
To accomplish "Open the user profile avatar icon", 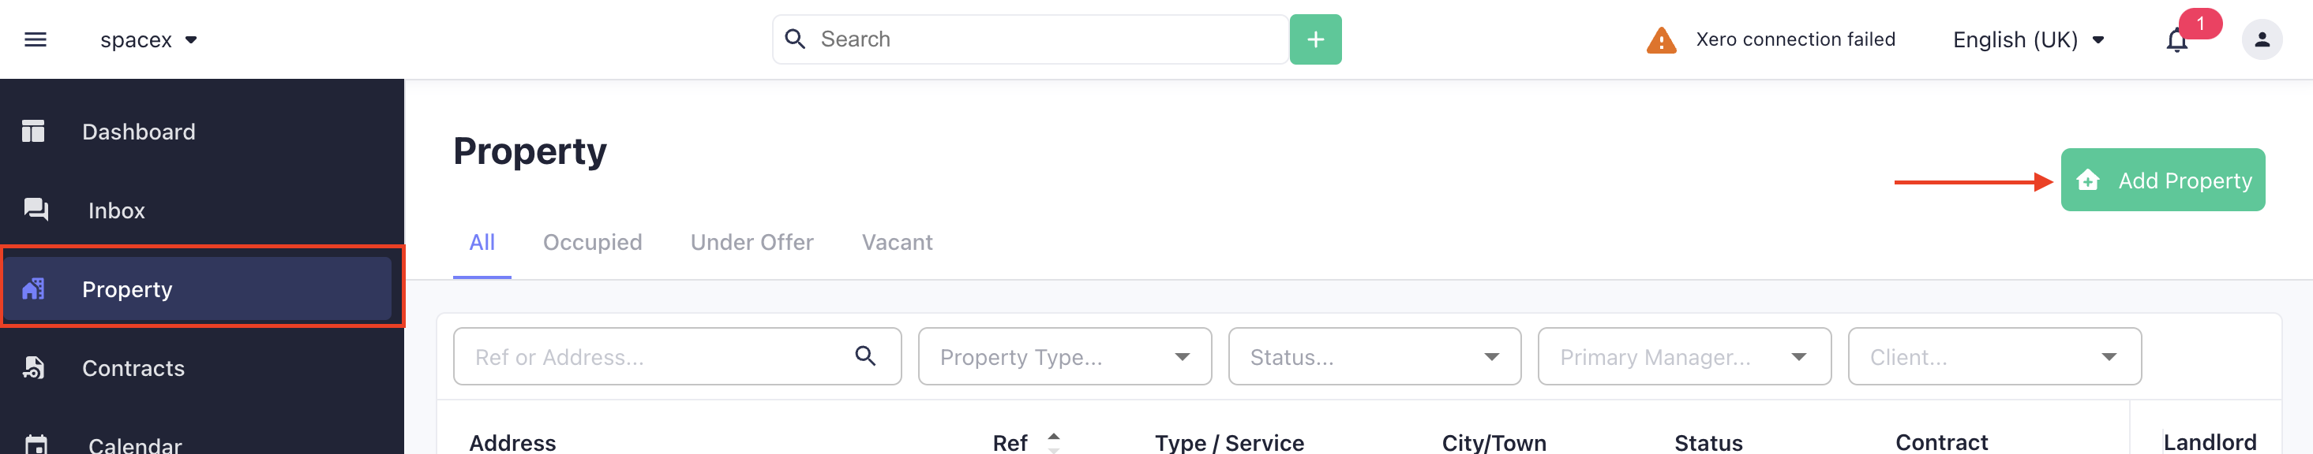I will pos(2262,39).
